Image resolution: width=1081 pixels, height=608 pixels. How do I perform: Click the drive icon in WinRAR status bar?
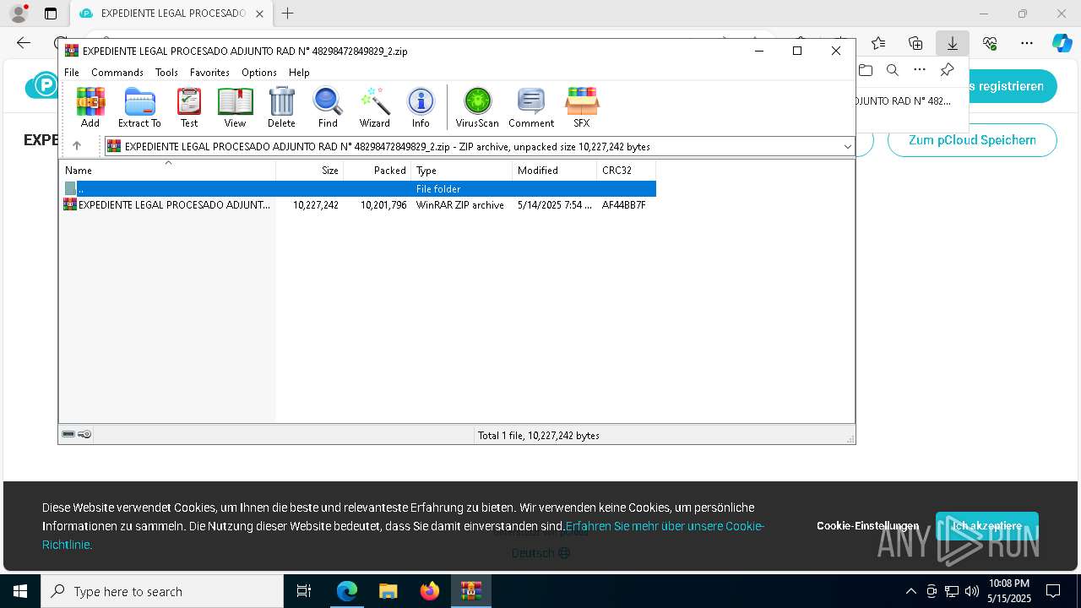(x=68, y=434)
